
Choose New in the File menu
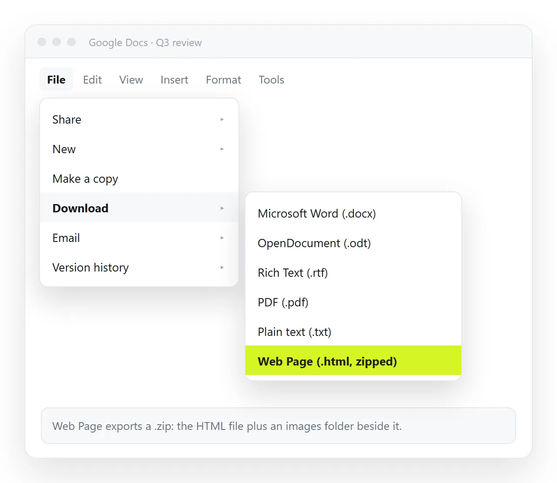click(139, 149)
